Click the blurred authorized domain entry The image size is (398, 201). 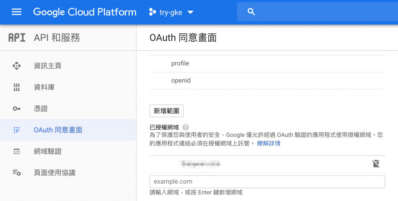pyautogui.click(x=200, y=164)
